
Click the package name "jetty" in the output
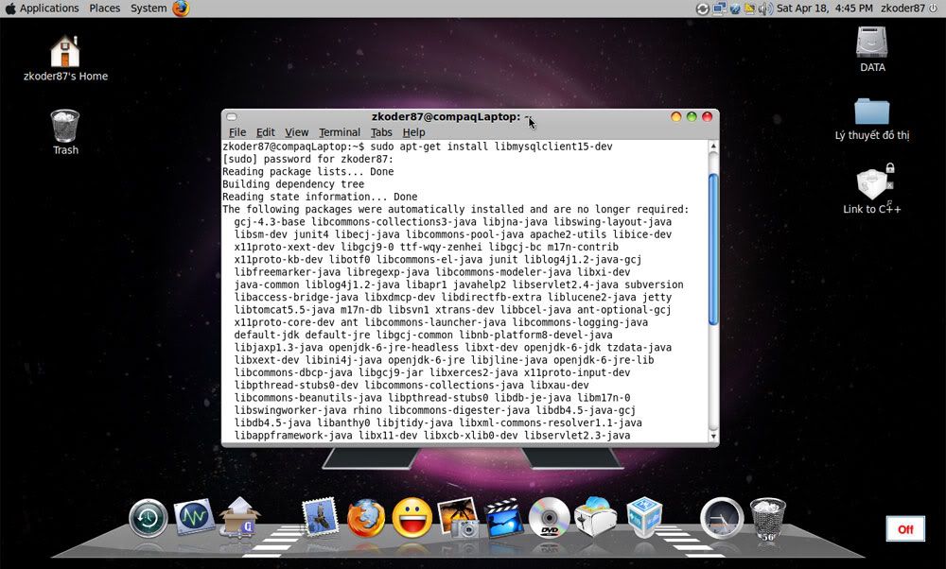(x=657, y=298)
